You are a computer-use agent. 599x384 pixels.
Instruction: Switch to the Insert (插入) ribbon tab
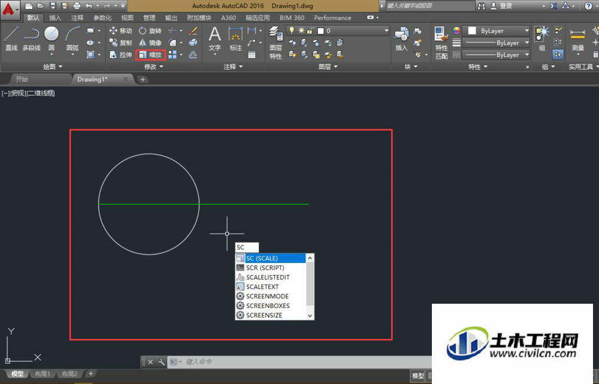coord(55,17)
